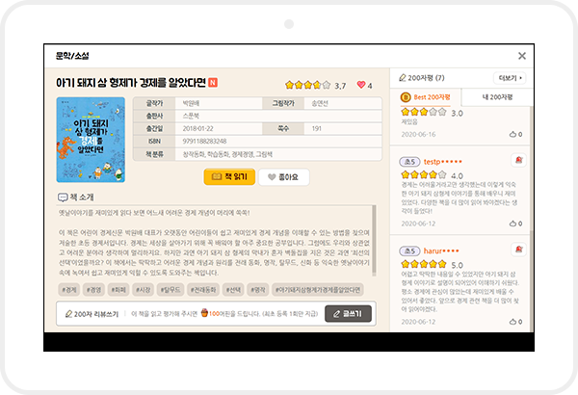Click the testp reviewer name

[x=442, y=162]
